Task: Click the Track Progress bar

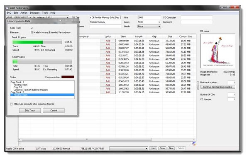Action: [37, 42]
